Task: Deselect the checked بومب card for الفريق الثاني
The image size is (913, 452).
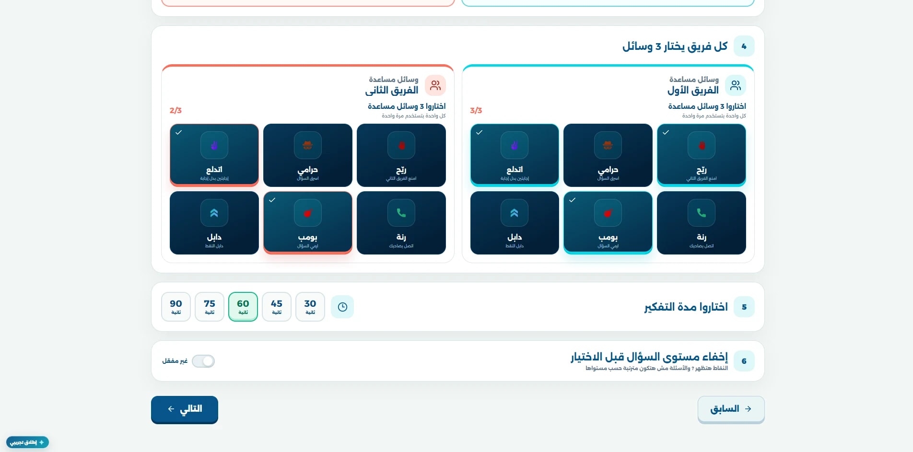Action: [308, 223]
